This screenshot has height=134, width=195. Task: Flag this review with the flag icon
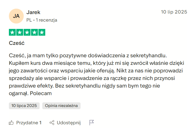pyautogui.click(x=92, y=123)
